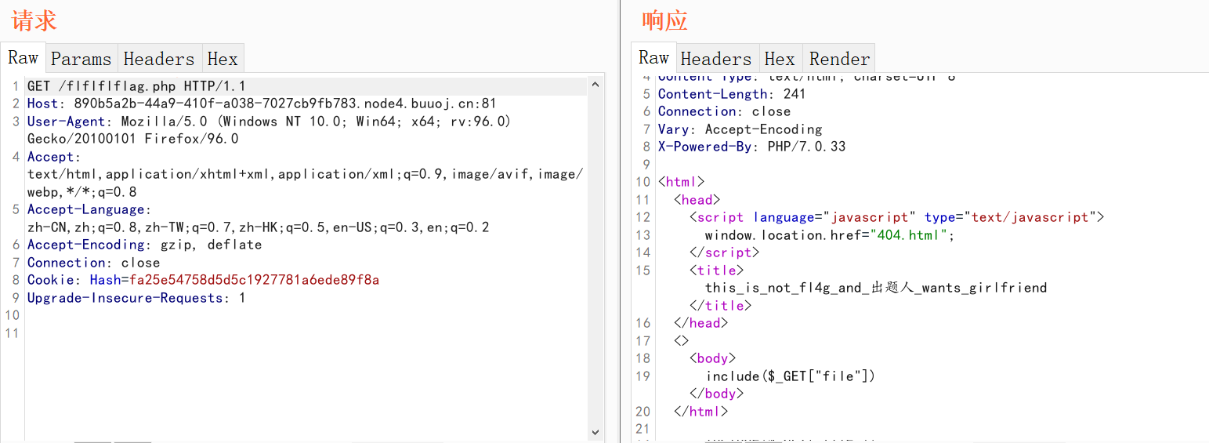
Task: Click the User-Agent header name
Action: tap(66, 122)
